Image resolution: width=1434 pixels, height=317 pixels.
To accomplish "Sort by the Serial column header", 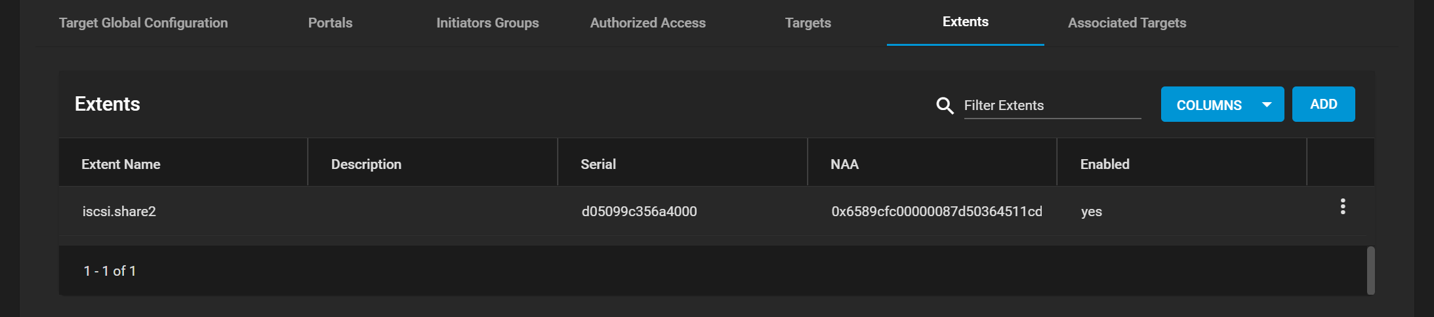I will pyautogui.click(x=598, y=164).
